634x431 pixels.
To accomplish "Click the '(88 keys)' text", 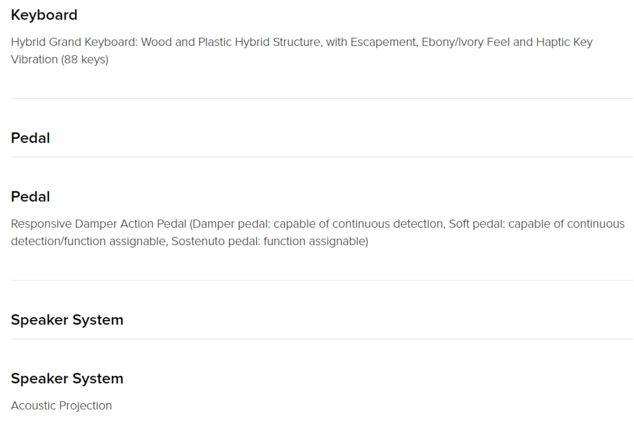I will (84, 59).
